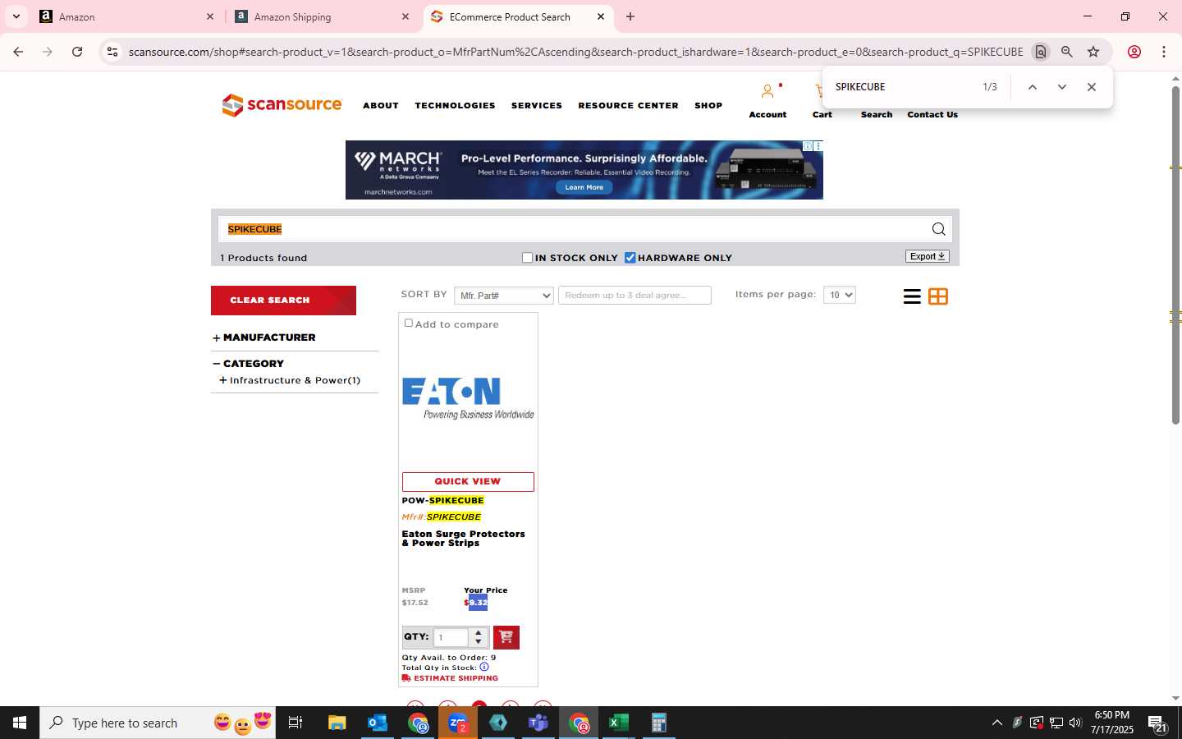The image size is (1182, 739).
Task: Click the CLEAR SEARCH button
Action: [283, 301]
